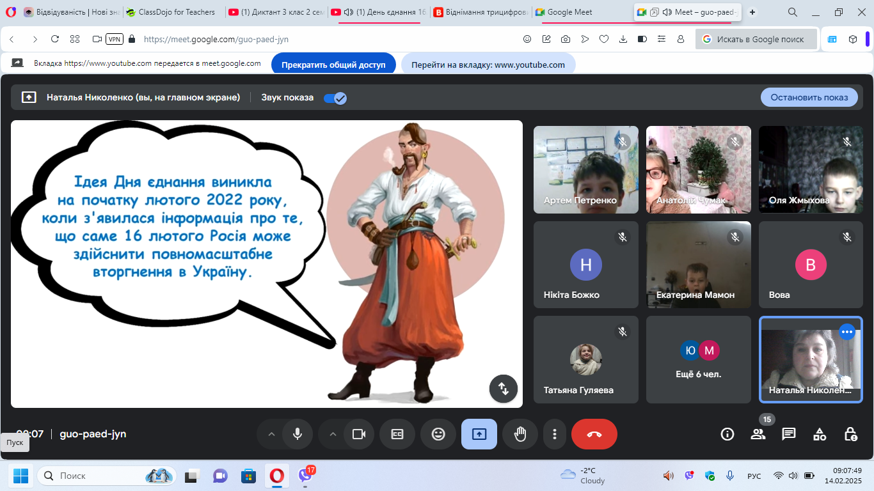Click battery saver icon in toolbar
Viewport: 874px width, 491px height.
coord(642,39)
